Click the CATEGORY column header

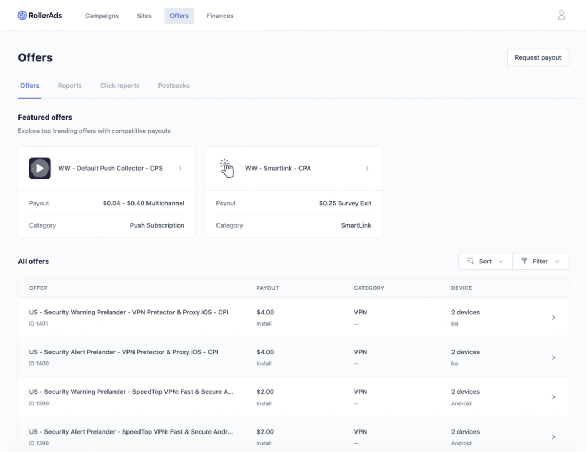369,288
